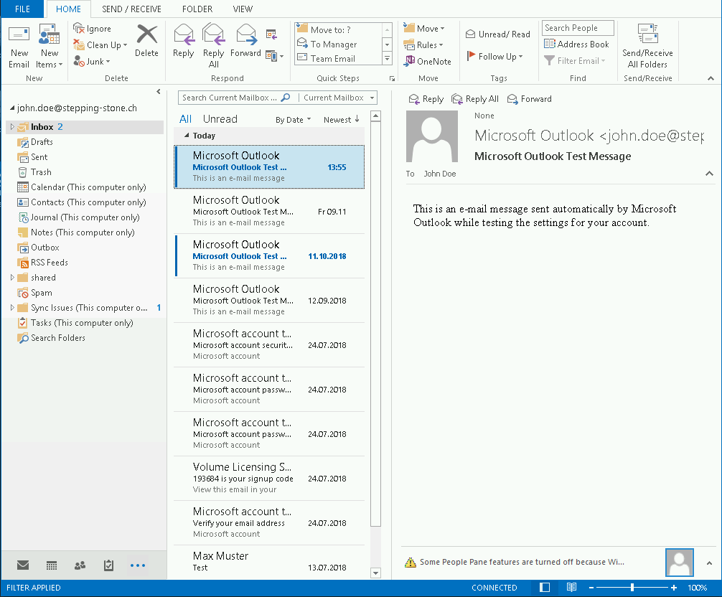Open OneNote from the Move group
722x597 pixels.
click(428, 61)
